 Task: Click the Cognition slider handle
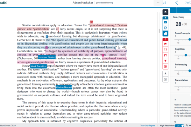pyautogui.click(x=186, y=55)
